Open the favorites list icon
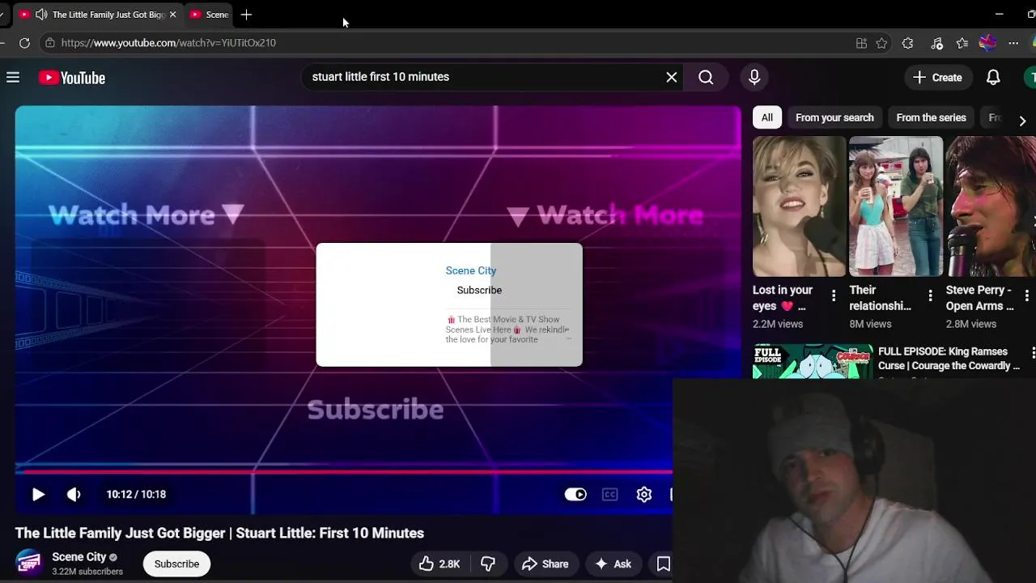Screen dimensions: 1036x583 962,43
